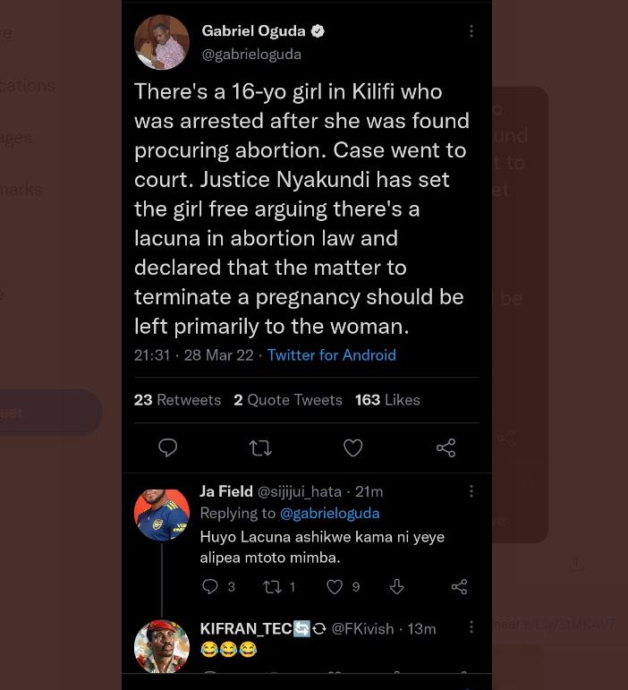Screen dimensions: 628x690
Task: Open more options on KIFRAN_TEC's reply
Action: [471, 627]
